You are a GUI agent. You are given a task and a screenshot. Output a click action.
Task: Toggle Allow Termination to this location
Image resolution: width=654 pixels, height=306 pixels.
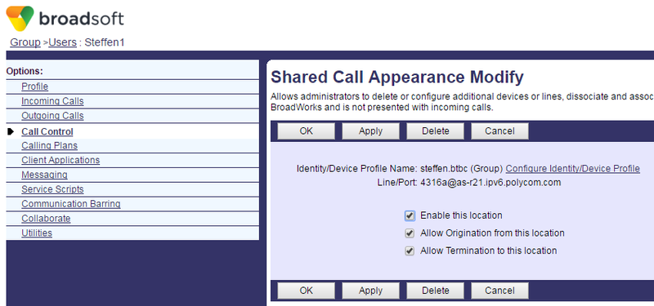[410, 251]
